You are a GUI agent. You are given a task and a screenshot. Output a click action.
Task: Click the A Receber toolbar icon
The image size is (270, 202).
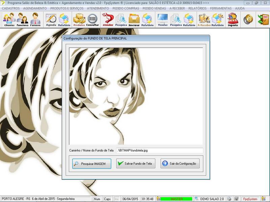[204, 20]
